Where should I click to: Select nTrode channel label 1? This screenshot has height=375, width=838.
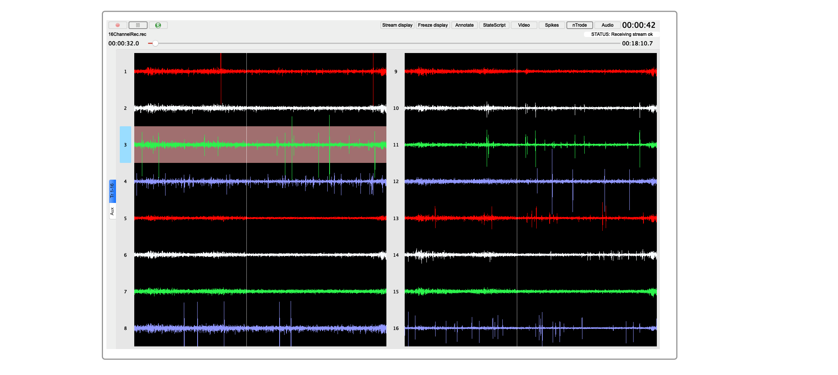[x=125, y=71]
